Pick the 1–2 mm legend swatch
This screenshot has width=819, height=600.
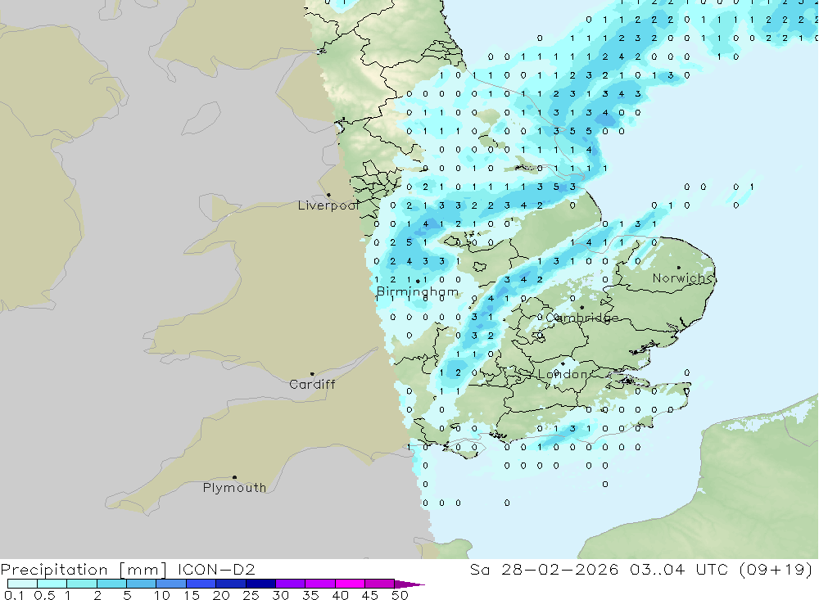pos(81,584)
